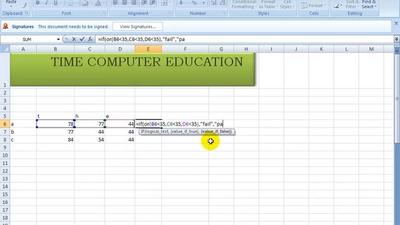Click Increase Indent icon

[152, 2]
